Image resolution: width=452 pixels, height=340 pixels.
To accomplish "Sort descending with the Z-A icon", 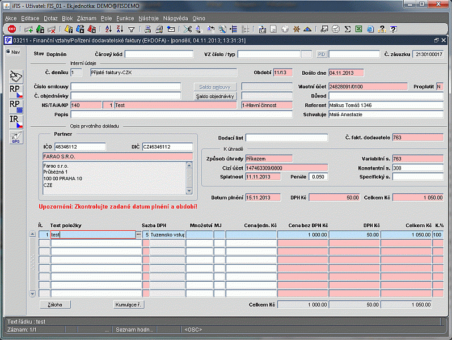I will click(x=120, y=29).
